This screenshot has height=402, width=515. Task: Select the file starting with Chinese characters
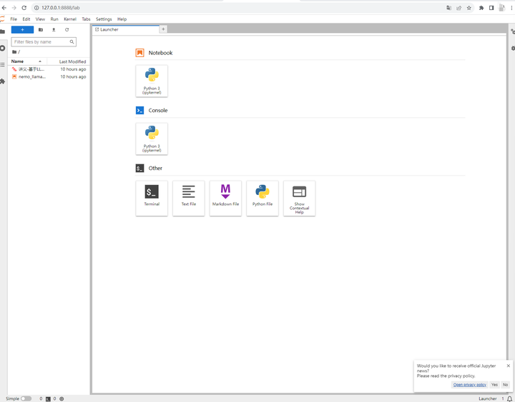click(x=49, y=69)
